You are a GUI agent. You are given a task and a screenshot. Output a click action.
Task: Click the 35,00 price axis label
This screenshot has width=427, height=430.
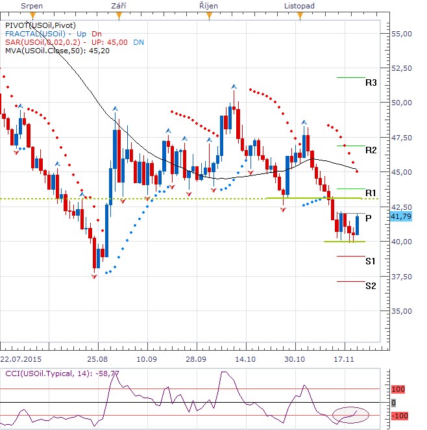pyautogui.click(x=402, y=311)
